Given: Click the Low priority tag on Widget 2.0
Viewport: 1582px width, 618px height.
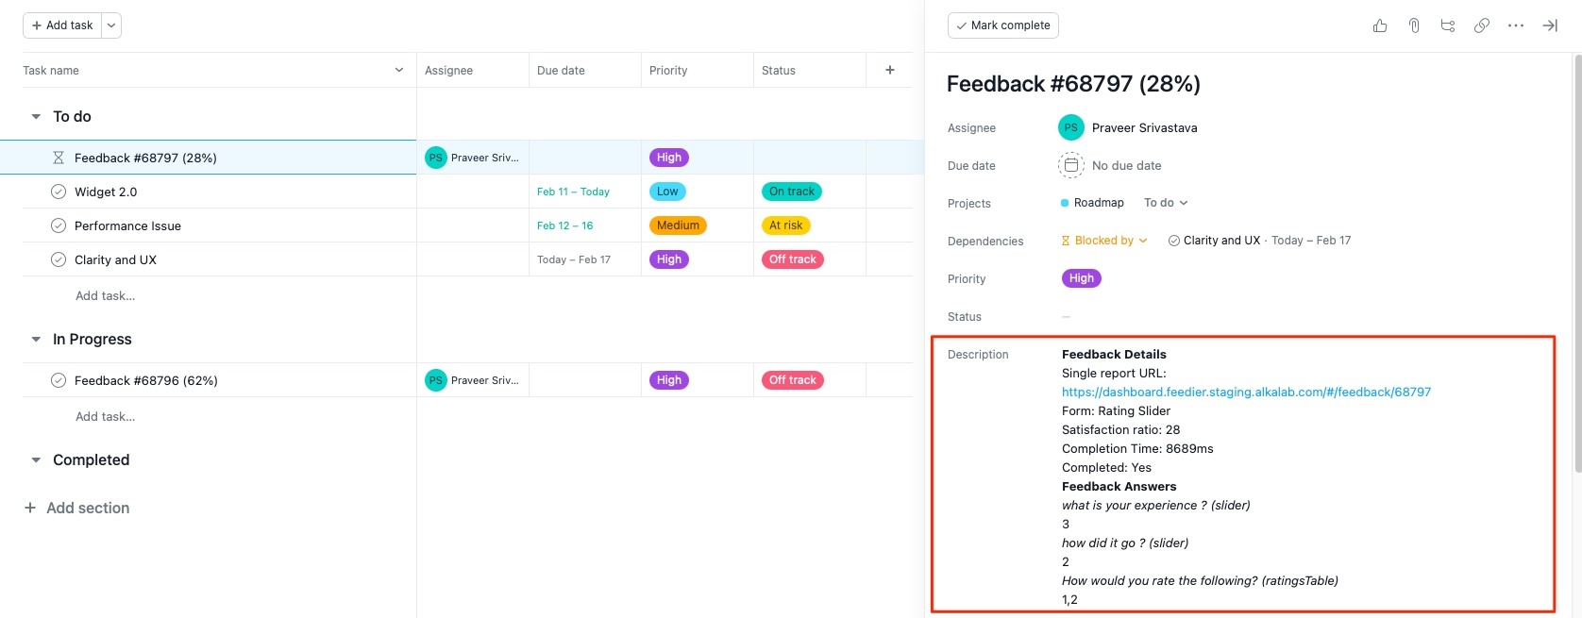Looking at the screenshot, I should [667, 192].
